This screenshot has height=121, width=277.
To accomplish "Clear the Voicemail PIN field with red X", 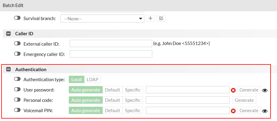I will click(x=233, y=111).
